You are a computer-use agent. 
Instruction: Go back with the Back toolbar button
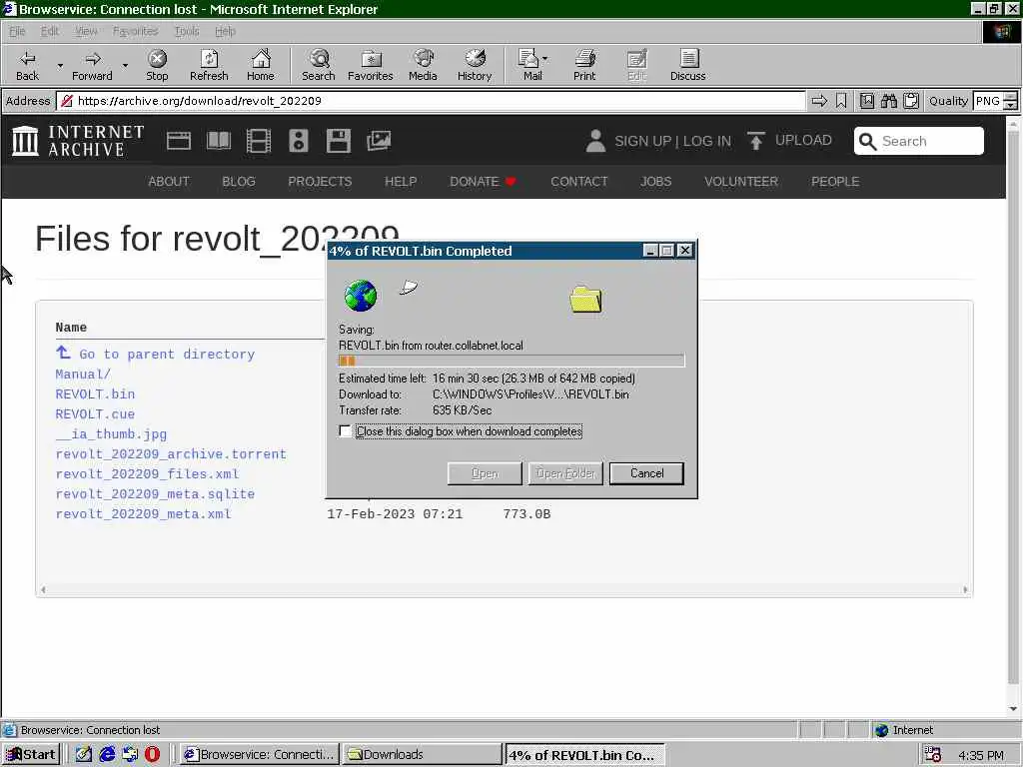[27, 65]
